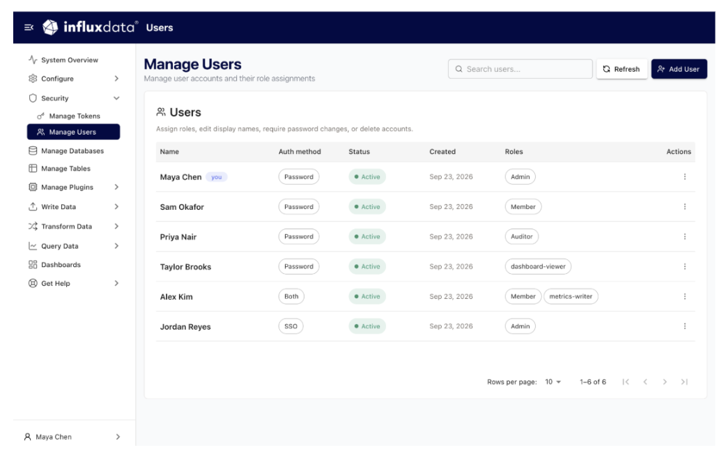719x453 pixels.
Task: Click the Dashboards tiles icon
Action: coord(33,265)
